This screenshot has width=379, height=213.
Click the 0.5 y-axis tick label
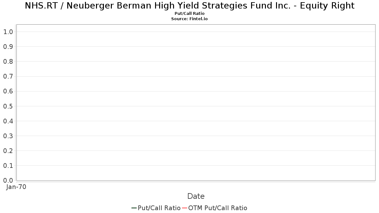(x=8, y=106)
